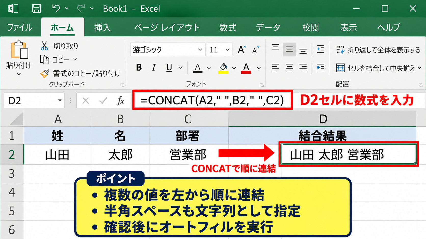This screenshot has height=239, width=426.
Task: Open the Page Layout (ページ レイアウト) tab
Action: pos(167,27)
